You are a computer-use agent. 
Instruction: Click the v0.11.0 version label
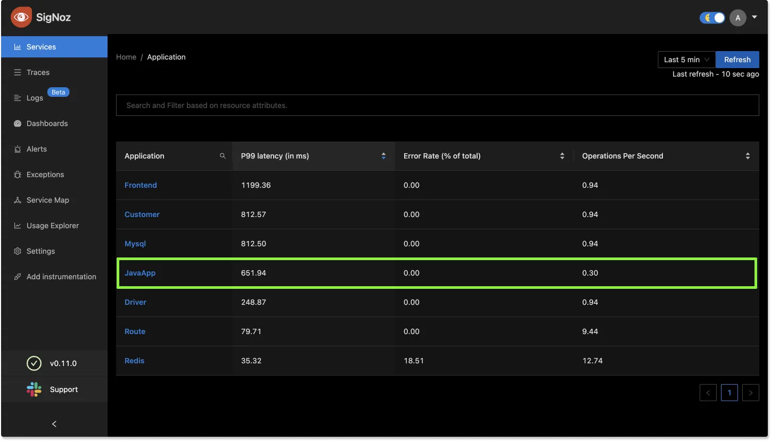(63, 363)
